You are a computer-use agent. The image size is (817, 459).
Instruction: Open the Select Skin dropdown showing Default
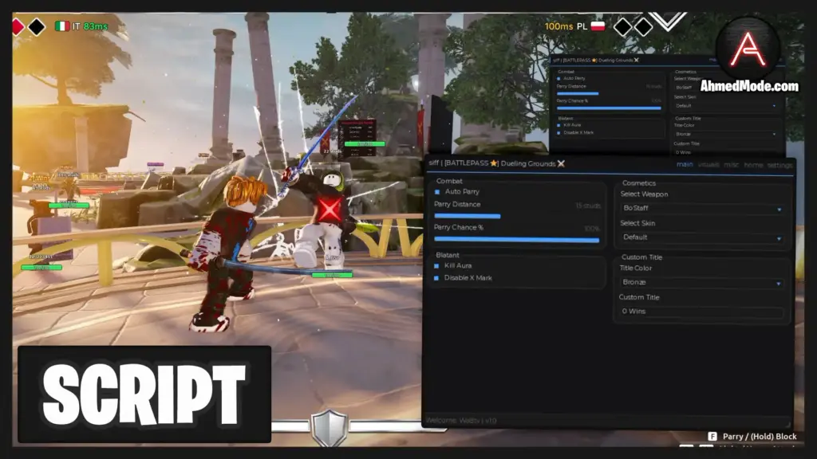702,237
